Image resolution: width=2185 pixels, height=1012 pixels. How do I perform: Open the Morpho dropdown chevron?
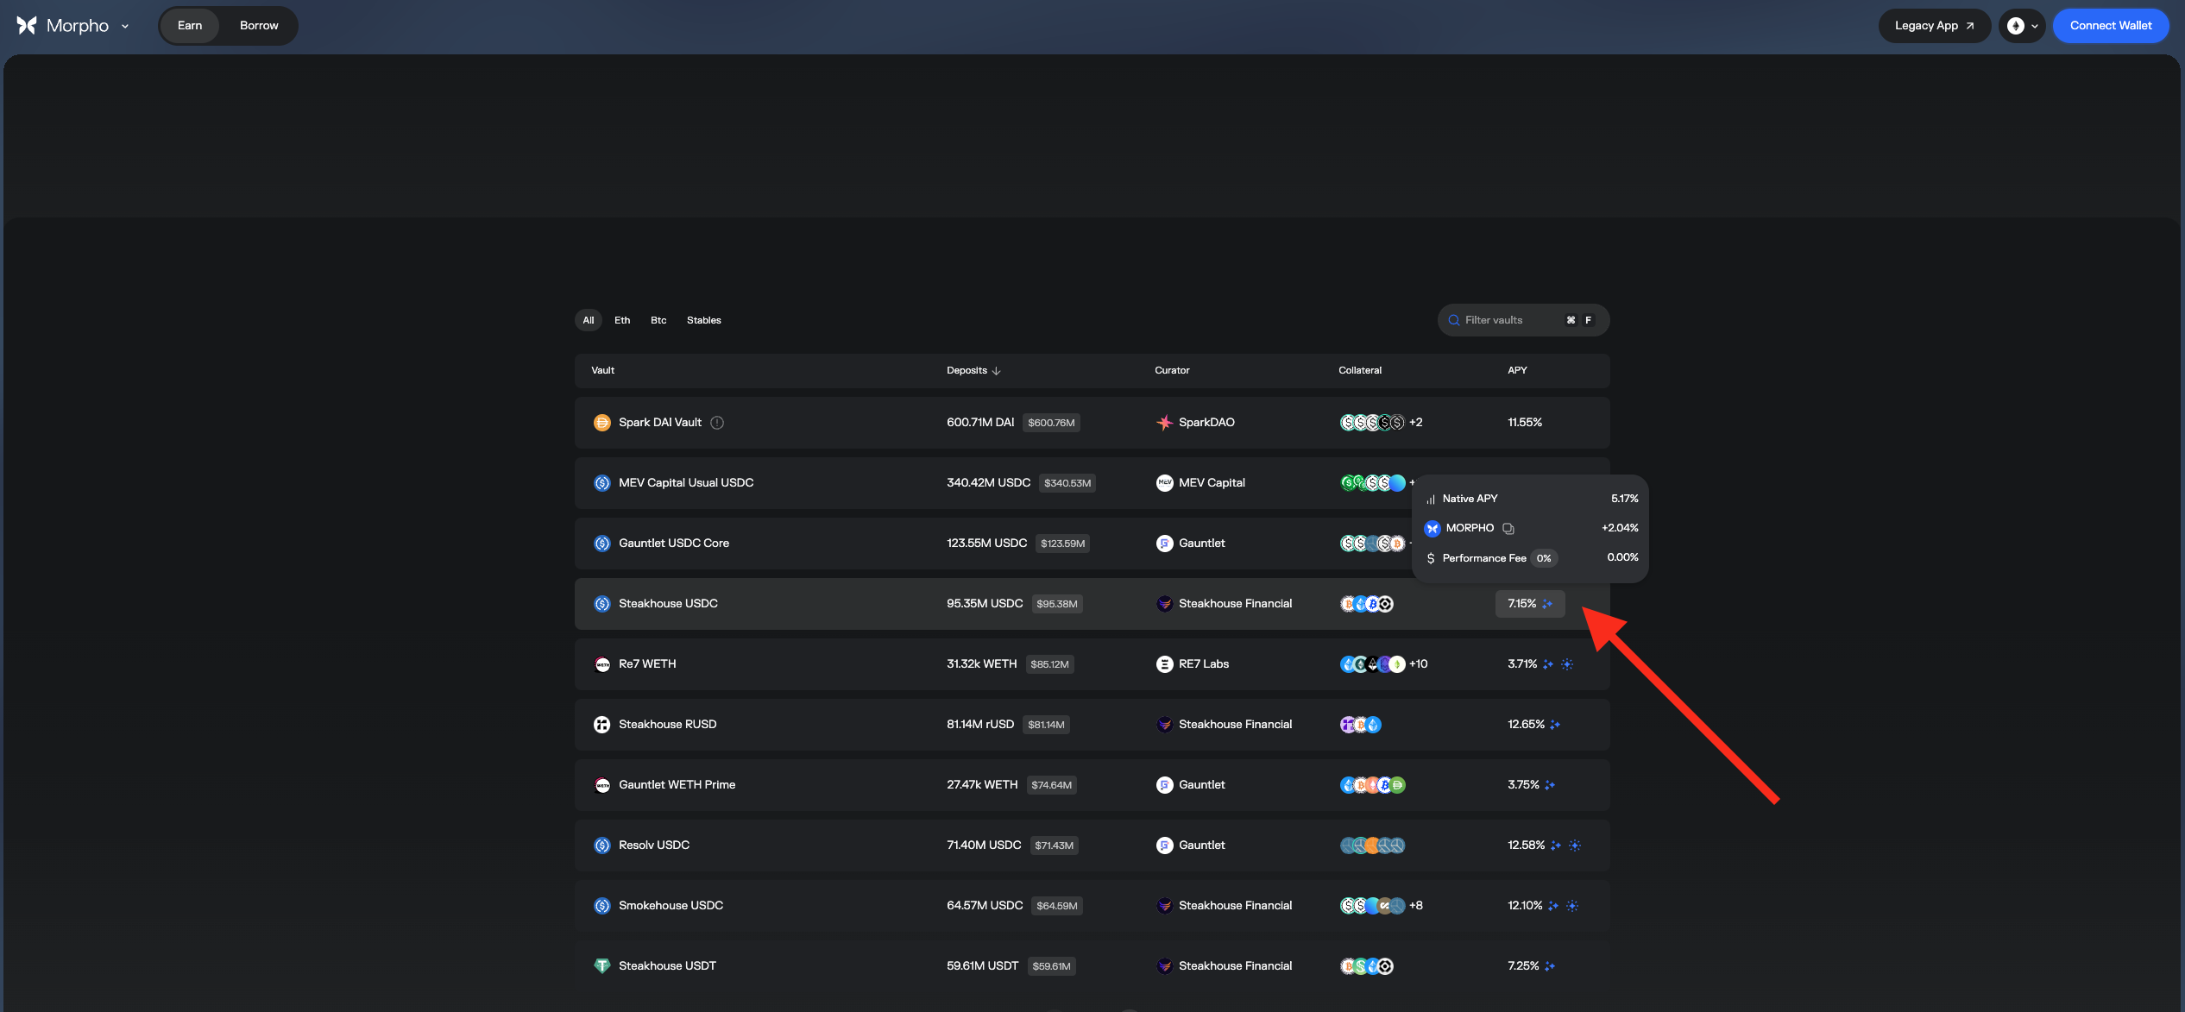pyautogui.click(x=125, y=27)
